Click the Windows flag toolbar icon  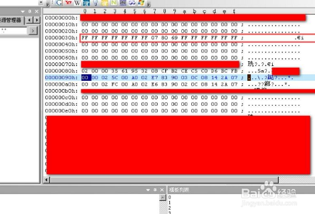141,2
